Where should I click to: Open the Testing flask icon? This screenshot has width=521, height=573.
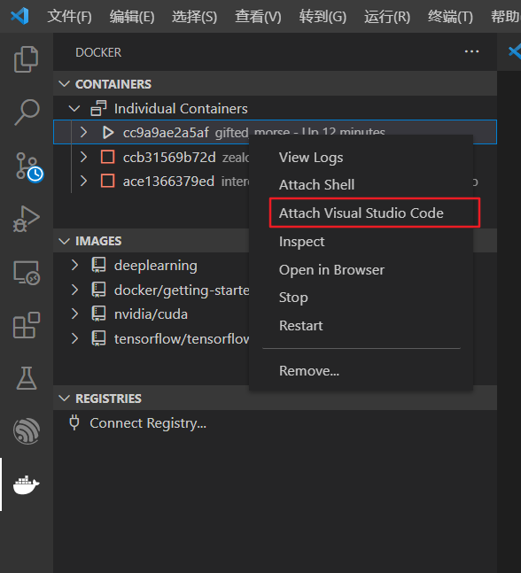(x=27, y=378)
